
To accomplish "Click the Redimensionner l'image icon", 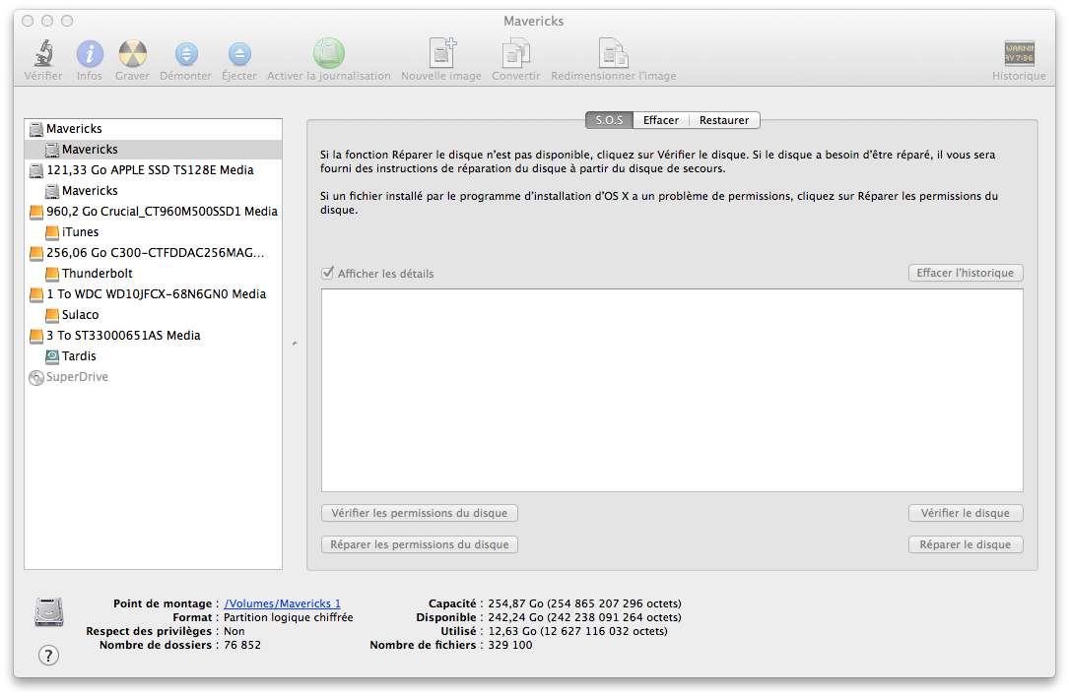I will (x=614, y=53).
